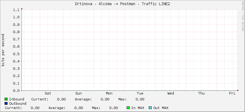Click the 'Tue' day label
The height and width of the screenshot is (112, 245).
tap(140, 93)
